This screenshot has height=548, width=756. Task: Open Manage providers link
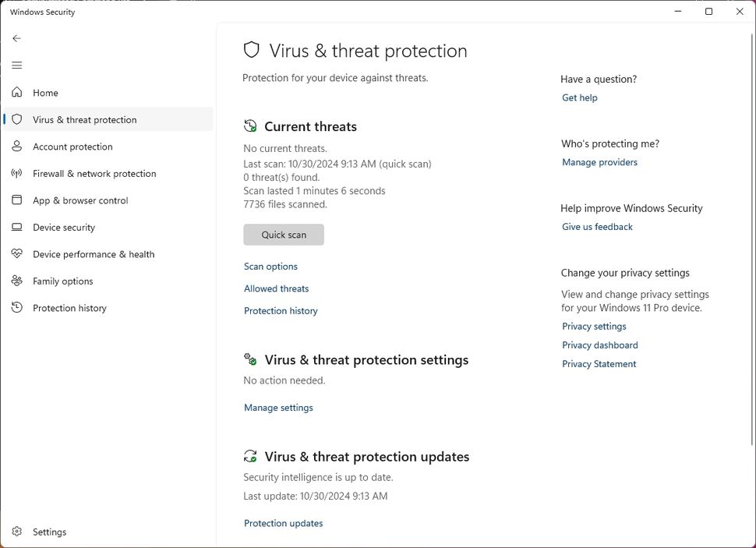(599, 162)
